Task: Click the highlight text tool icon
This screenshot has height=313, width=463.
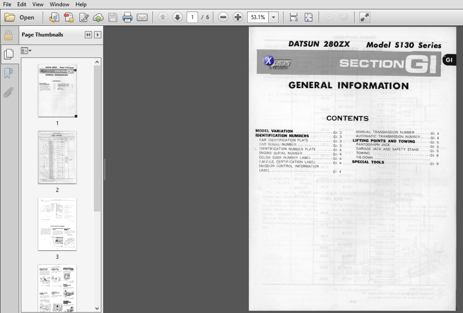Action: pyautogui.click(x=344, y=17)
